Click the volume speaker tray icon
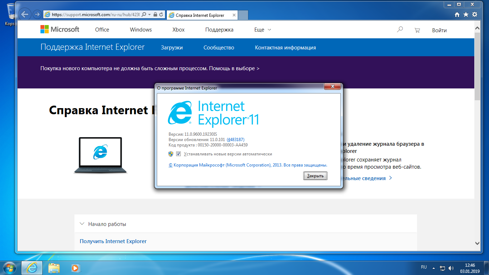 [451, 268]
